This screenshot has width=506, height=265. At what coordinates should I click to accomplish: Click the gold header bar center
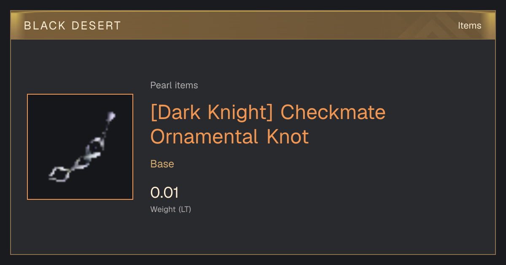pos(253,25)
